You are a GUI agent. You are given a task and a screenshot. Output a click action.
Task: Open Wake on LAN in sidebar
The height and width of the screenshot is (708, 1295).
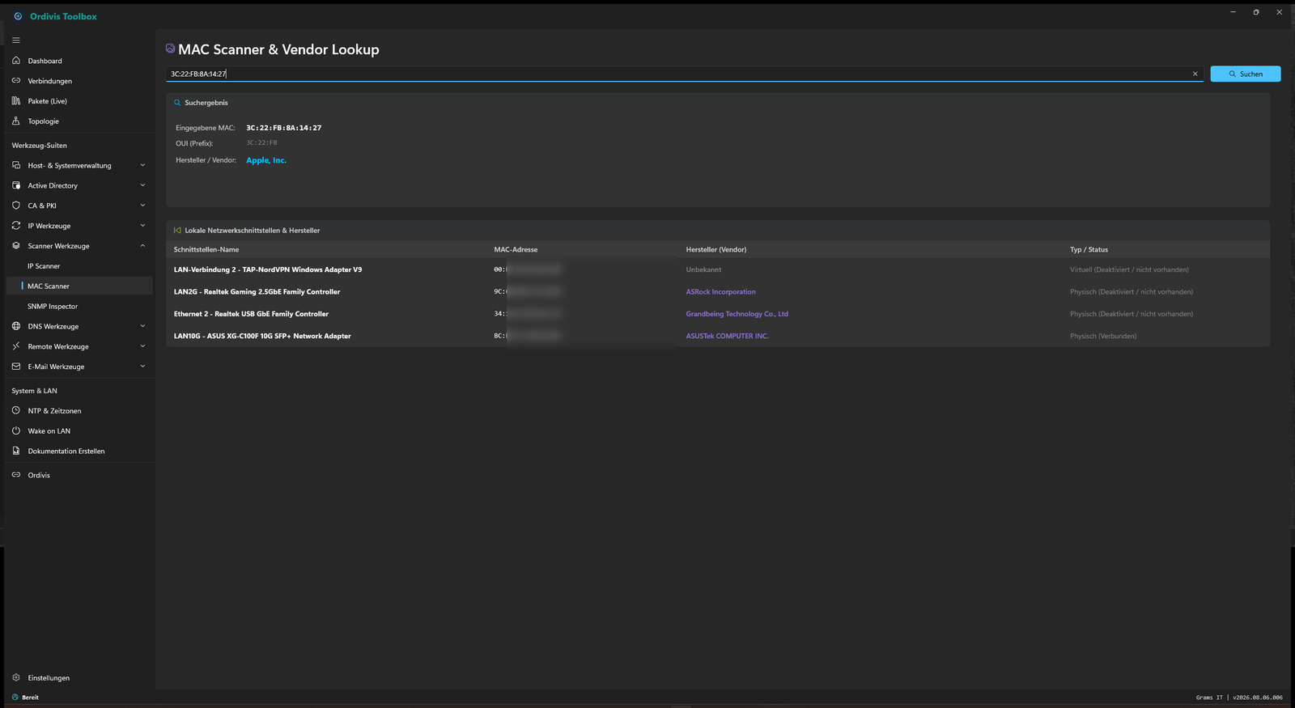tap(79, 431)
